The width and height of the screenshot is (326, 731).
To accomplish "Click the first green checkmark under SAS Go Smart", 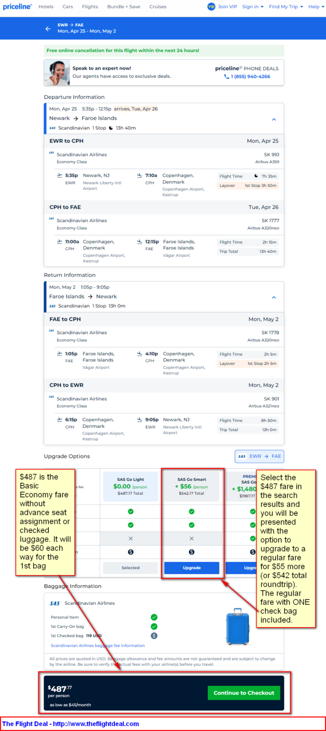I will click(x=192, y=511).
